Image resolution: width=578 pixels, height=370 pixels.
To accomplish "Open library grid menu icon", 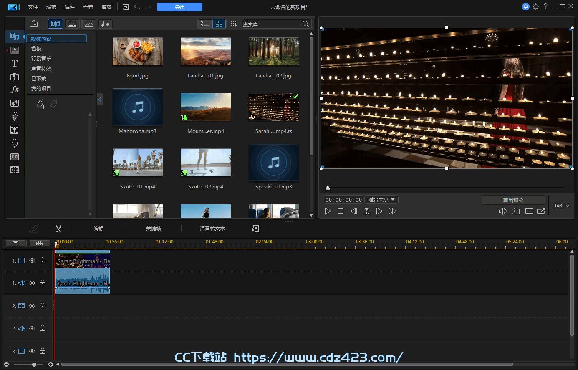I will (x=234, y=24).
